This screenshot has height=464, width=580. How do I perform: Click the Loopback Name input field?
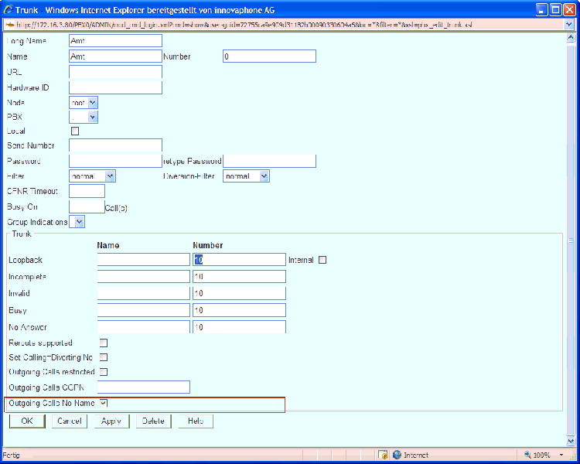point(144,259)
